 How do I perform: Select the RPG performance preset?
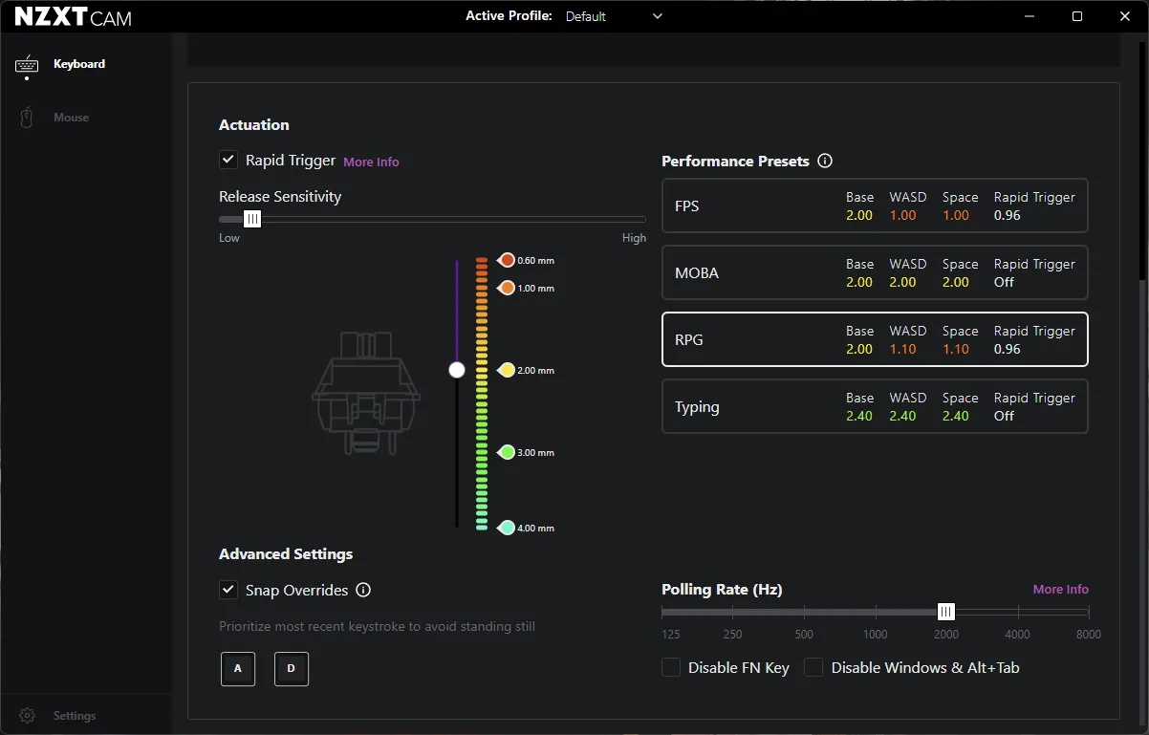[875, 339]
